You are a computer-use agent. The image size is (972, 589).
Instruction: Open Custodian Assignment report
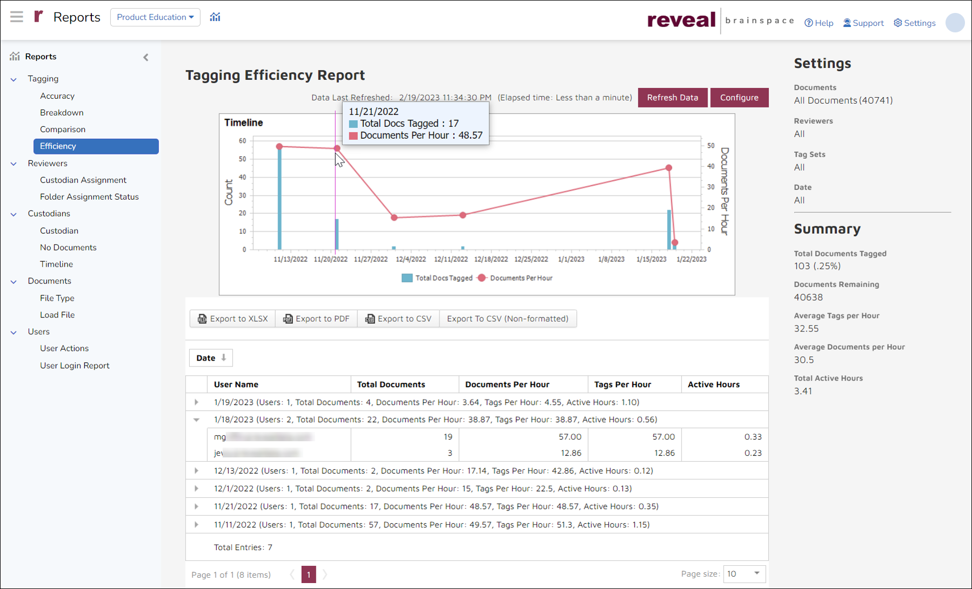(x=83, y=180)
